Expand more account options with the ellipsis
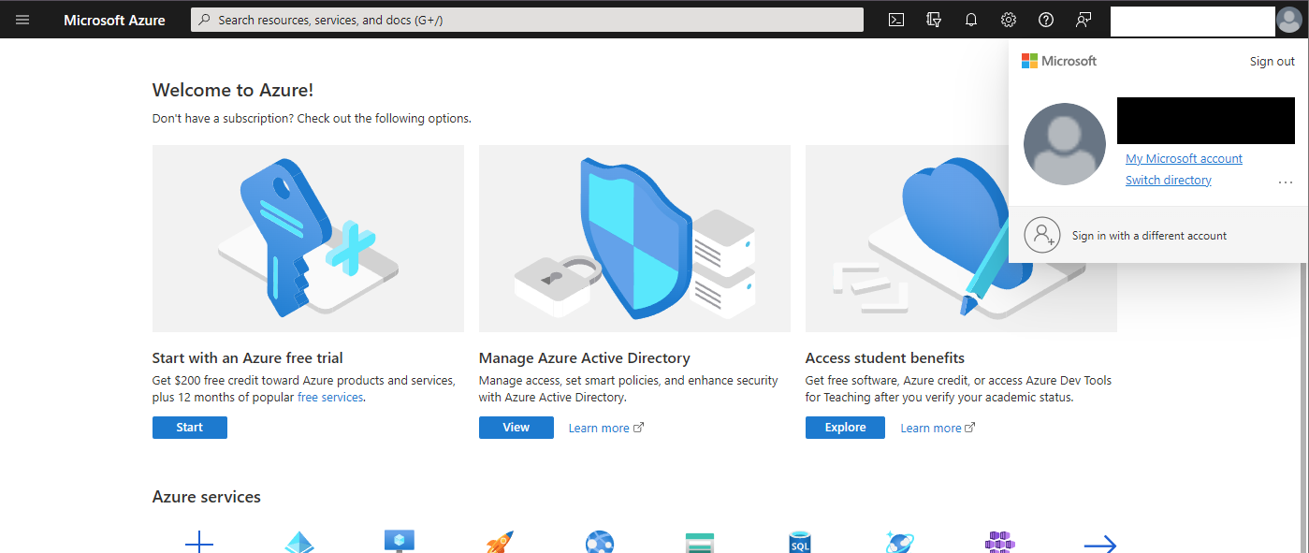This screenshot has width=1309, height=553. tap(1285, 182)
